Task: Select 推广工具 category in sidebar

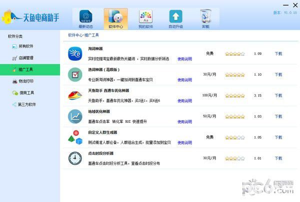Action: point(30,70)
